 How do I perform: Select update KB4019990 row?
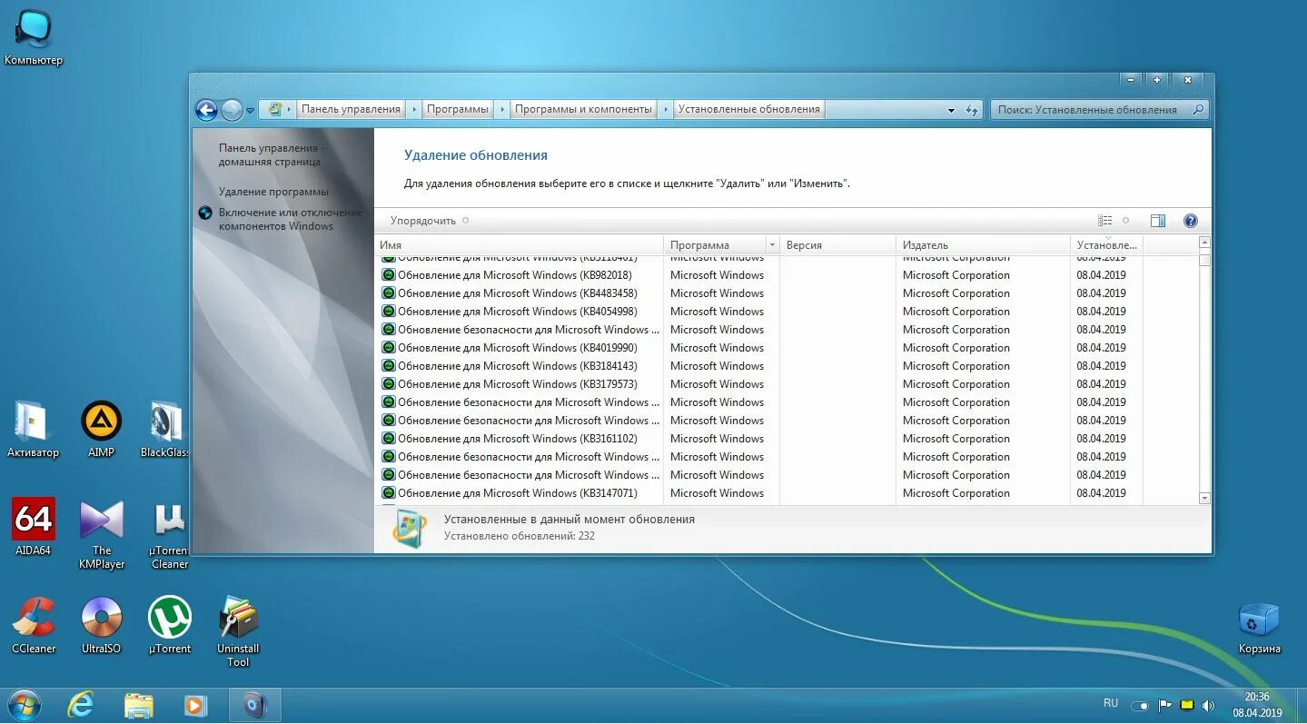787,348
